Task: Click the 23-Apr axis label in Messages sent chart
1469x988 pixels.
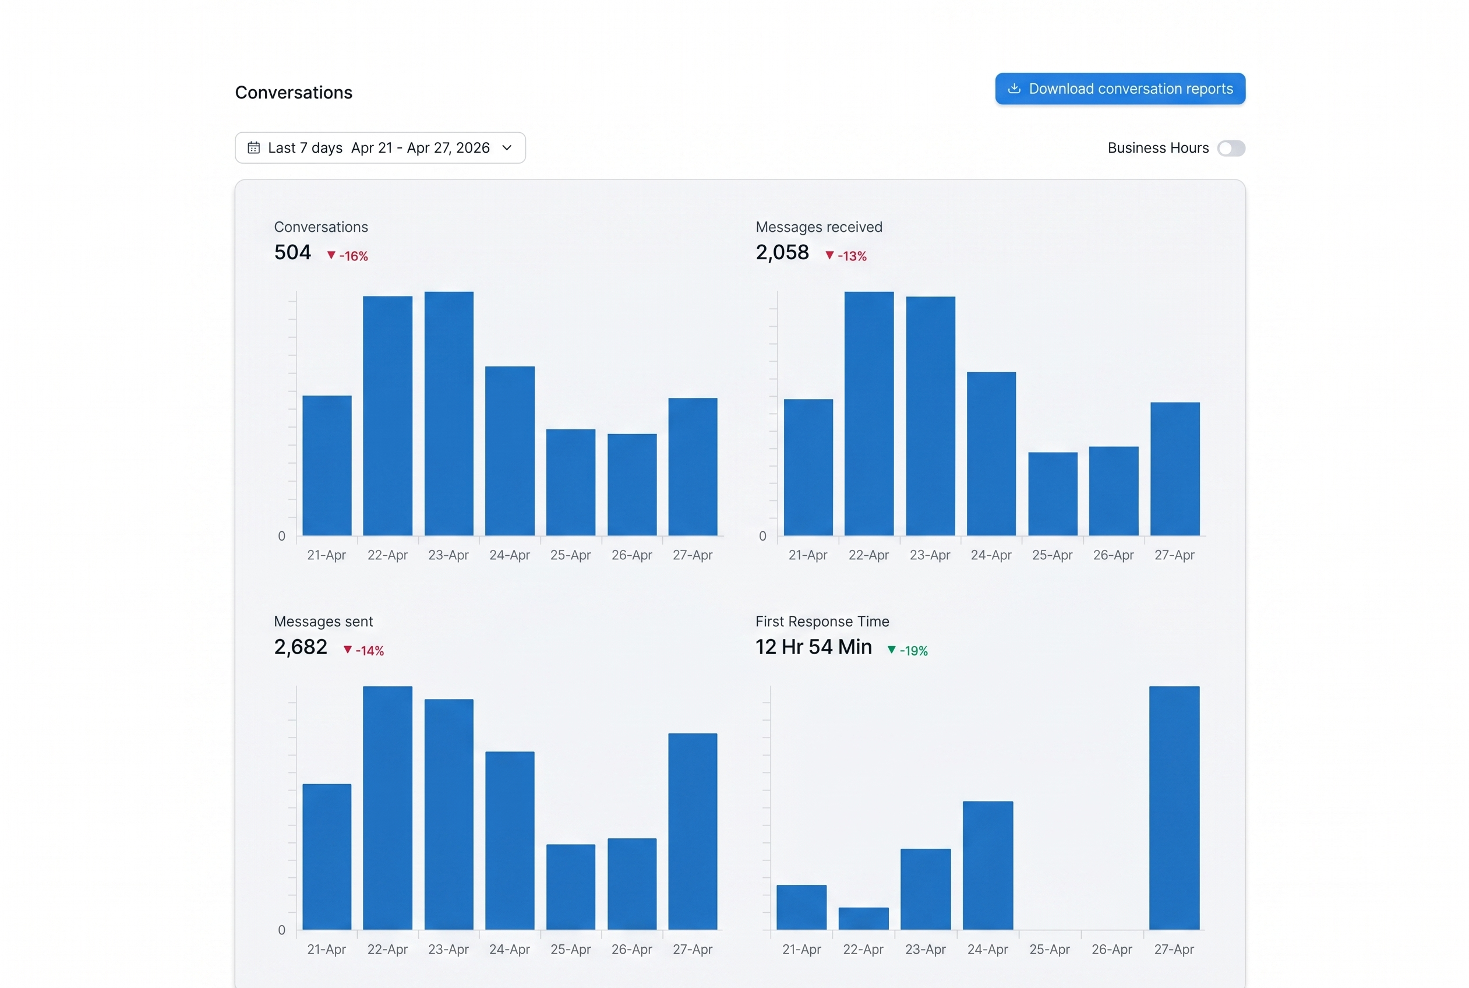Action: (x=448, y=950)
